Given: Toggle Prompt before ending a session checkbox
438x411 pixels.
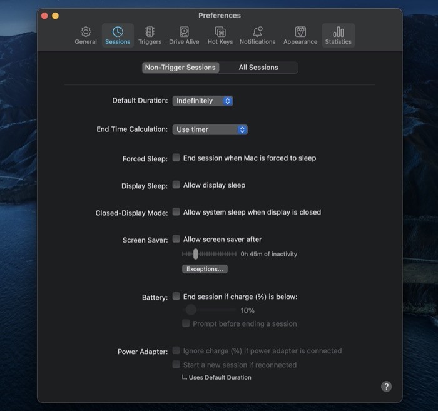Looking at the screenshot, I should click(x=186, y=323).
